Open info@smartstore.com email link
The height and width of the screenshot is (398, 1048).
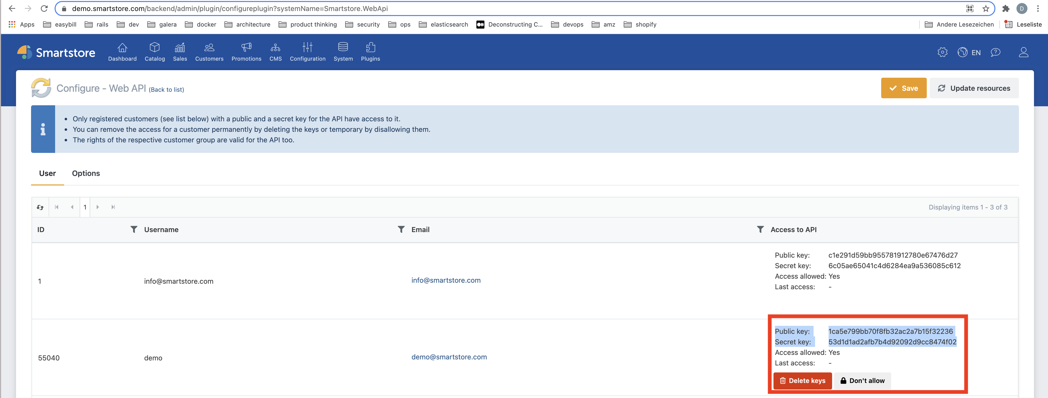[446, 280]
